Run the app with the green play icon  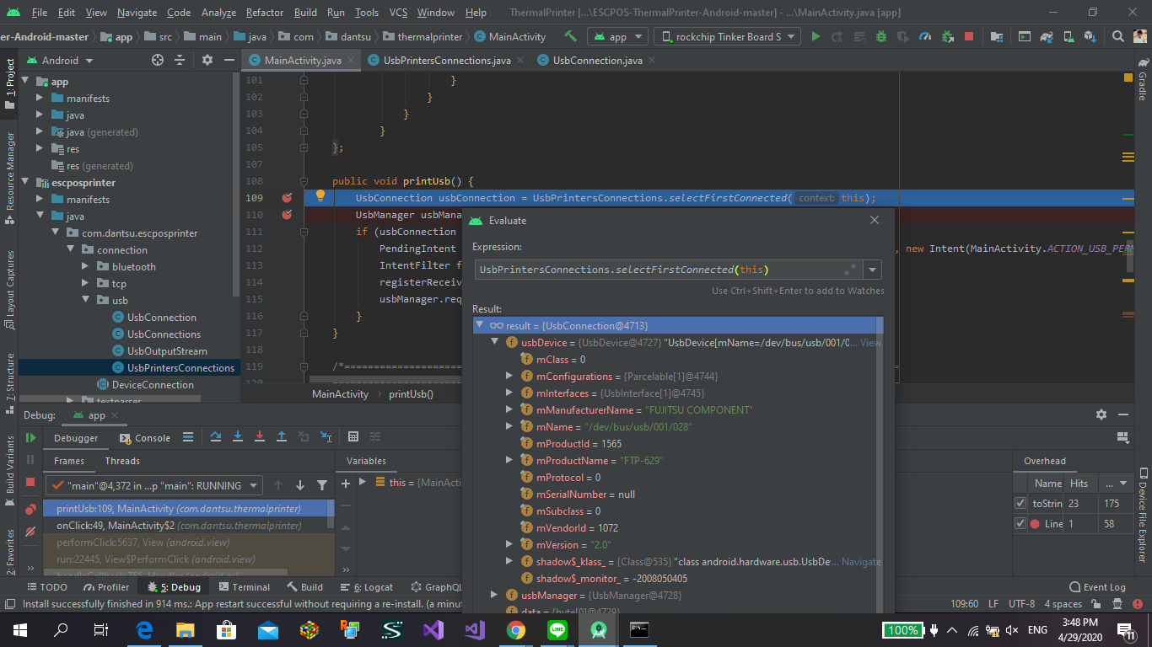(x=815, y=36)
